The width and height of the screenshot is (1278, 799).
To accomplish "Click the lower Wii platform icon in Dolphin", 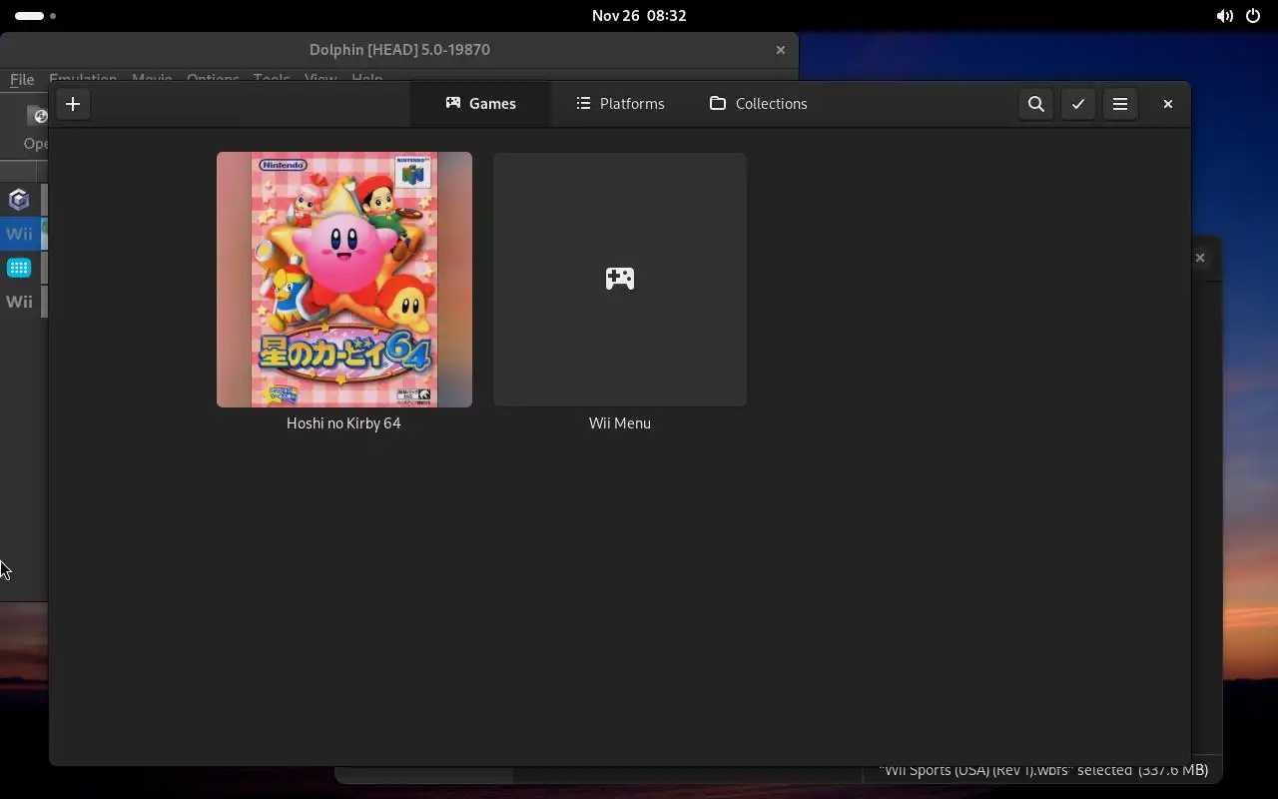I will click(x=19, y=302).
